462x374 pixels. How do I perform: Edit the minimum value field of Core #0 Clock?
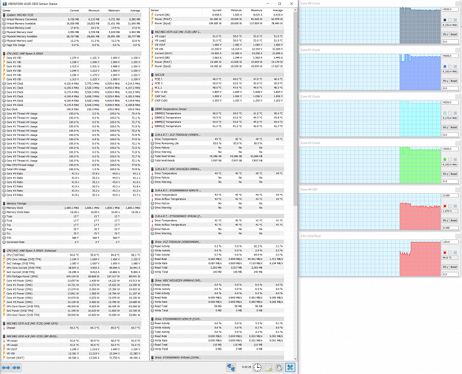pos(450,42)
